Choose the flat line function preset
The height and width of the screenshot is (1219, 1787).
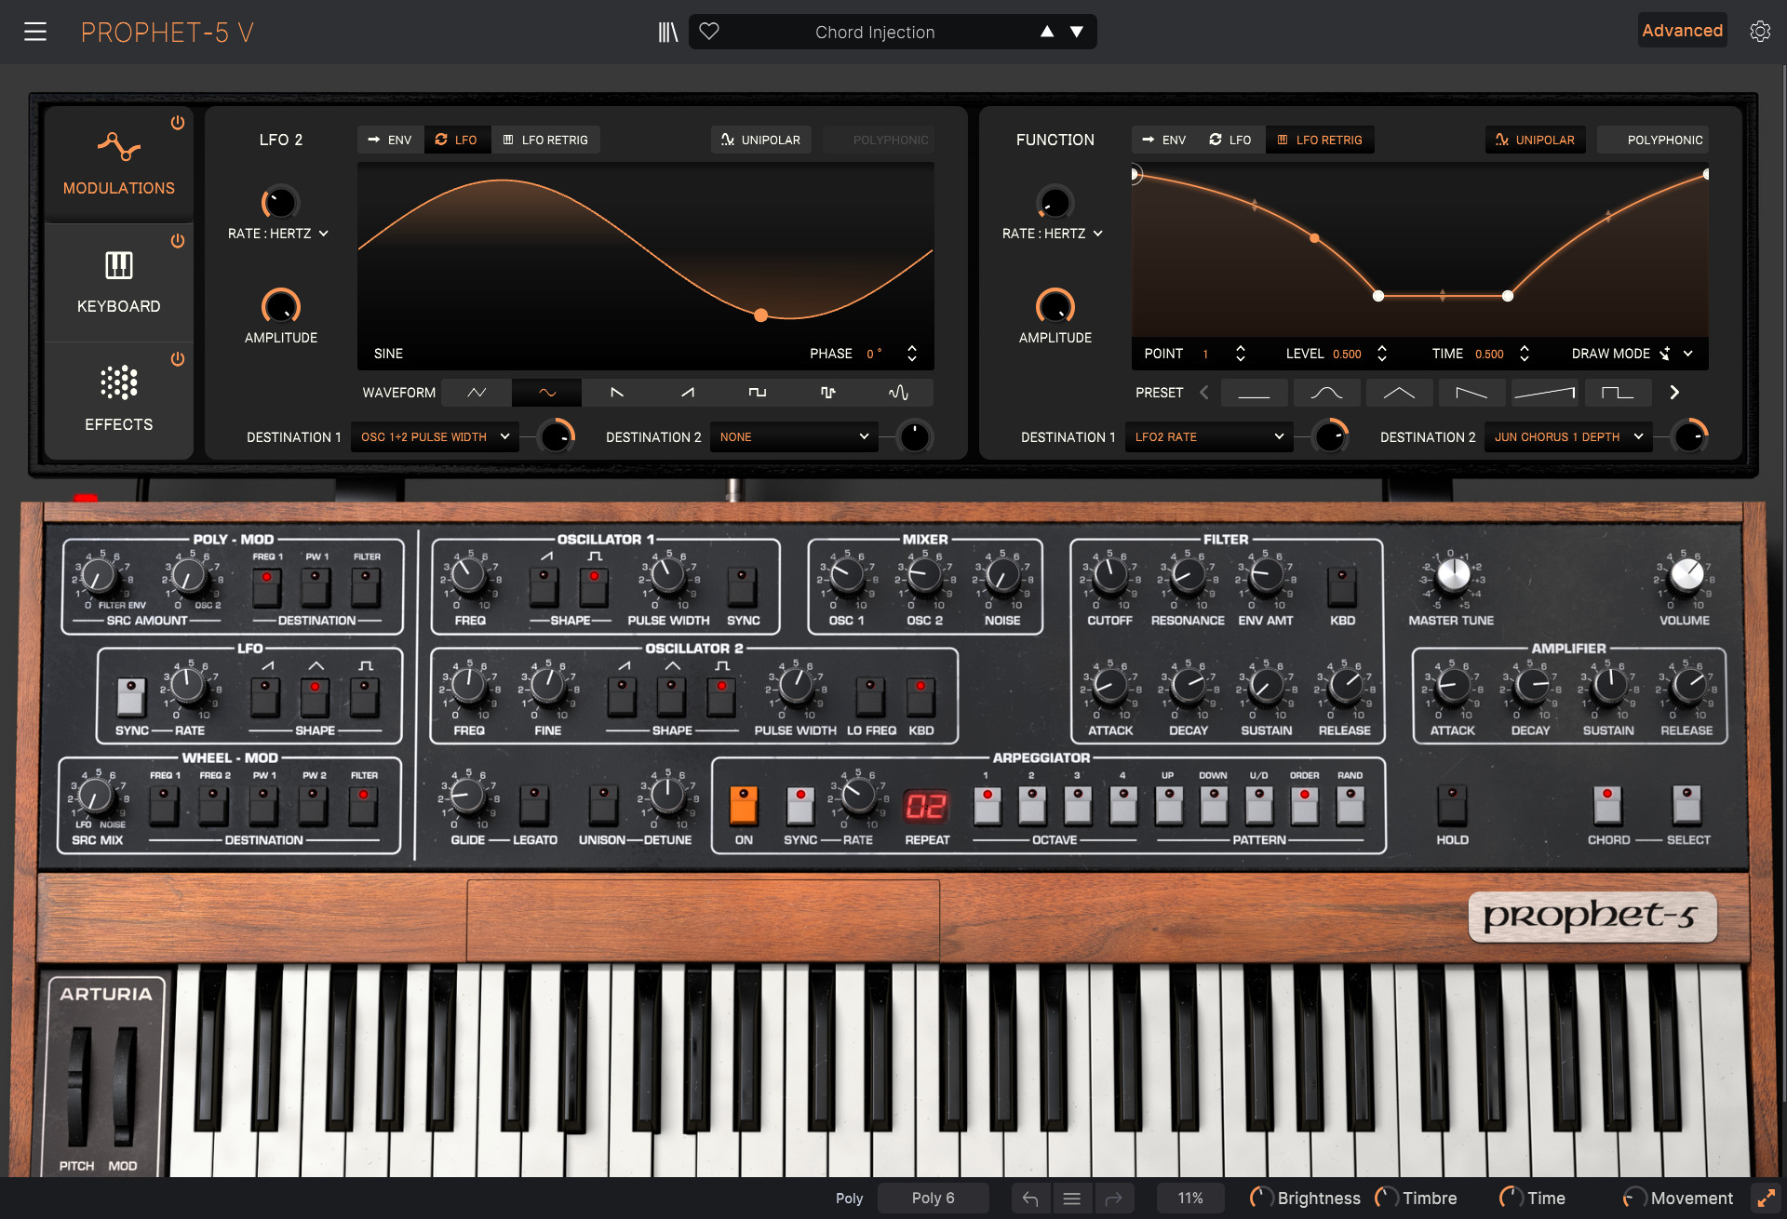tap(1254, 393)
